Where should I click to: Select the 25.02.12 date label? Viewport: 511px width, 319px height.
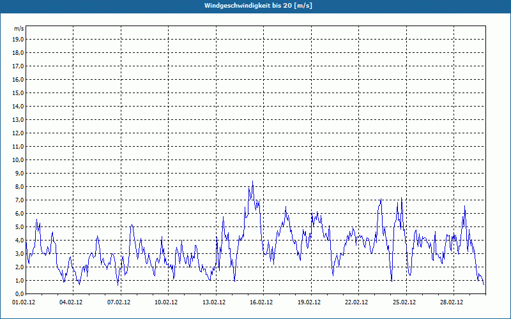(404, 302)
